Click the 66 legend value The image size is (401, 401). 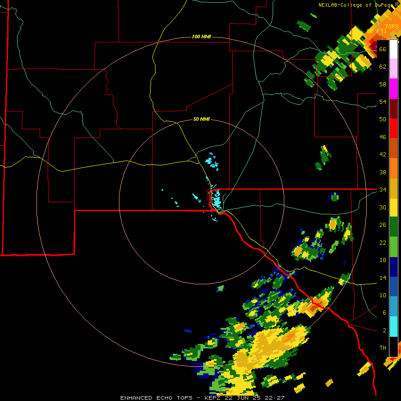click(383, 49)
